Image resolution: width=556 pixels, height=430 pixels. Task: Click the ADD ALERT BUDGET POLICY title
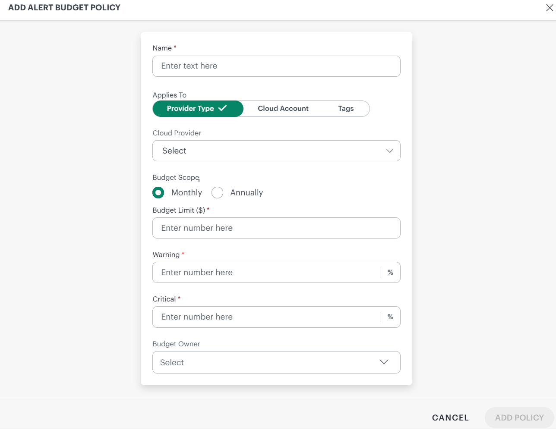coord(64,7)
